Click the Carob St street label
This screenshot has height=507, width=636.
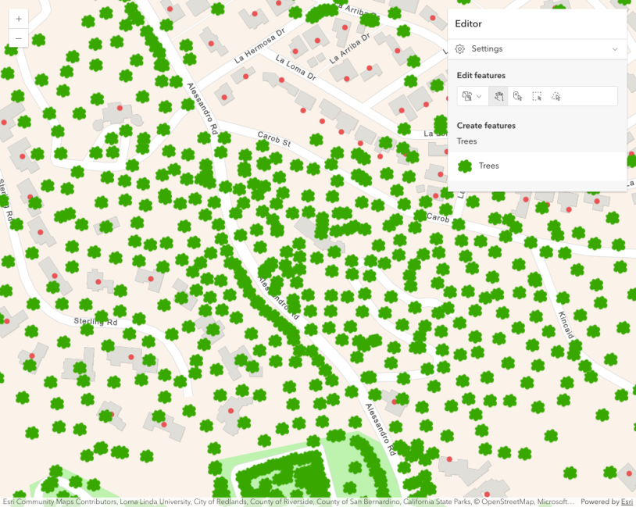point(274,140)
